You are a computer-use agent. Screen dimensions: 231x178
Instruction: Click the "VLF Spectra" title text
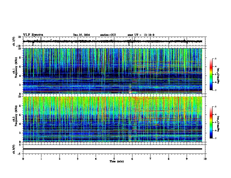coord(33,35)
